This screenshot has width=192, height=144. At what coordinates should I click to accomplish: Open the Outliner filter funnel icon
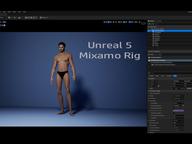pos(149,24)
